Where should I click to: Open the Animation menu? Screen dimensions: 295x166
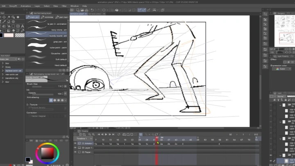(x=25, y=6)
